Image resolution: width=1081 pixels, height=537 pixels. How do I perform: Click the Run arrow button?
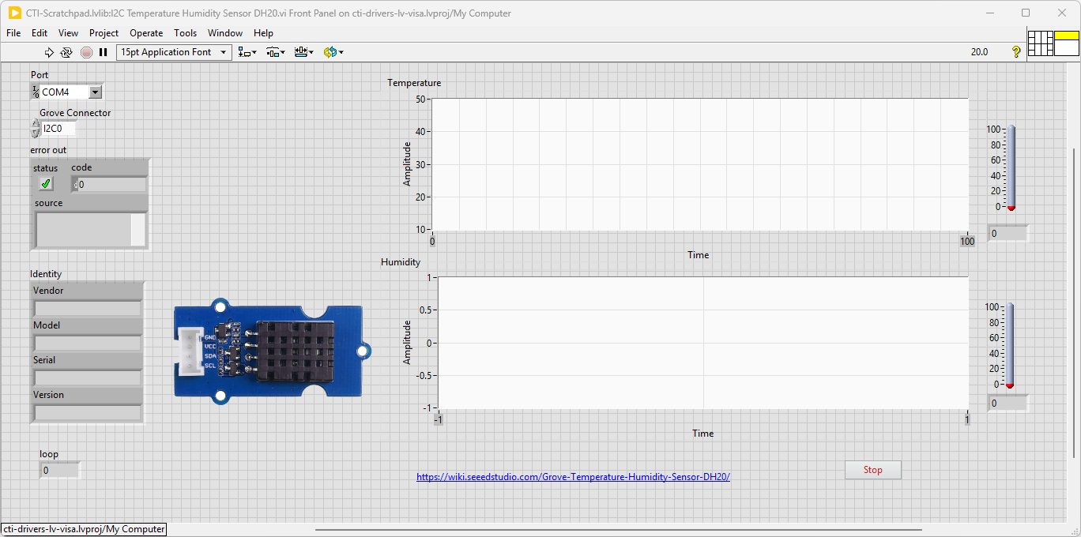49,52
